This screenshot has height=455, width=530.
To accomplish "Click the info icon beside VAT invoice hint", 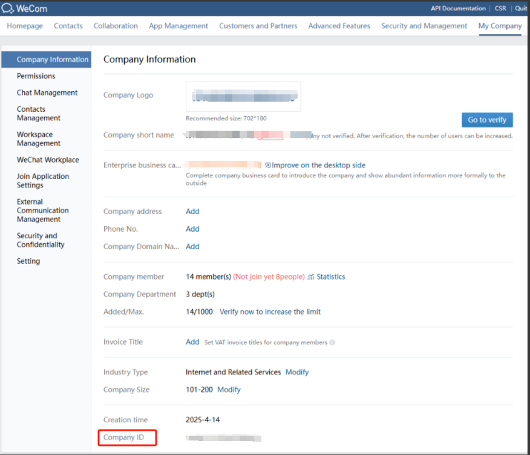I will [x=332, y=342].
